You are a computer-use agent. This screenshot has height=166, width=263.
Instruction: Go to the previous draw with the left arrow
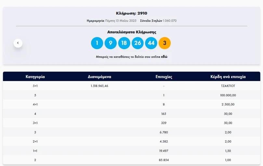coord(18,43)
